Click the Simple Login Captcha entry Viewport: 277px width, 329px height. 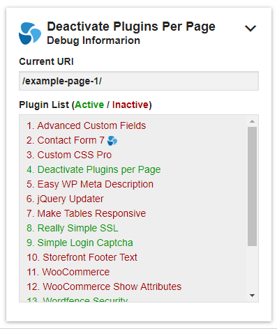[80, 243]
